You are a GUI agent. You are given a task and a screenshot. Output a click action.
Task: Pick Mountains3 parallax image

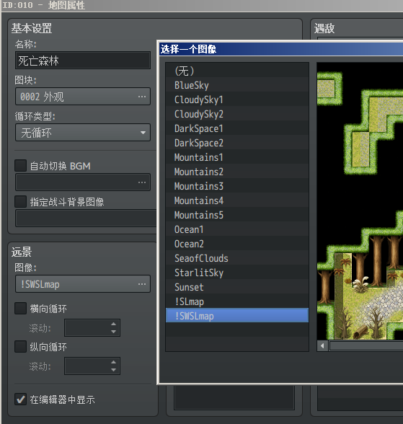(x=237, y=186)
